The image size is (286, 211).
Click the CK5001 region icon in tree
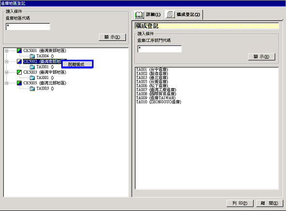pyautogui.click(x=19, y=51)
